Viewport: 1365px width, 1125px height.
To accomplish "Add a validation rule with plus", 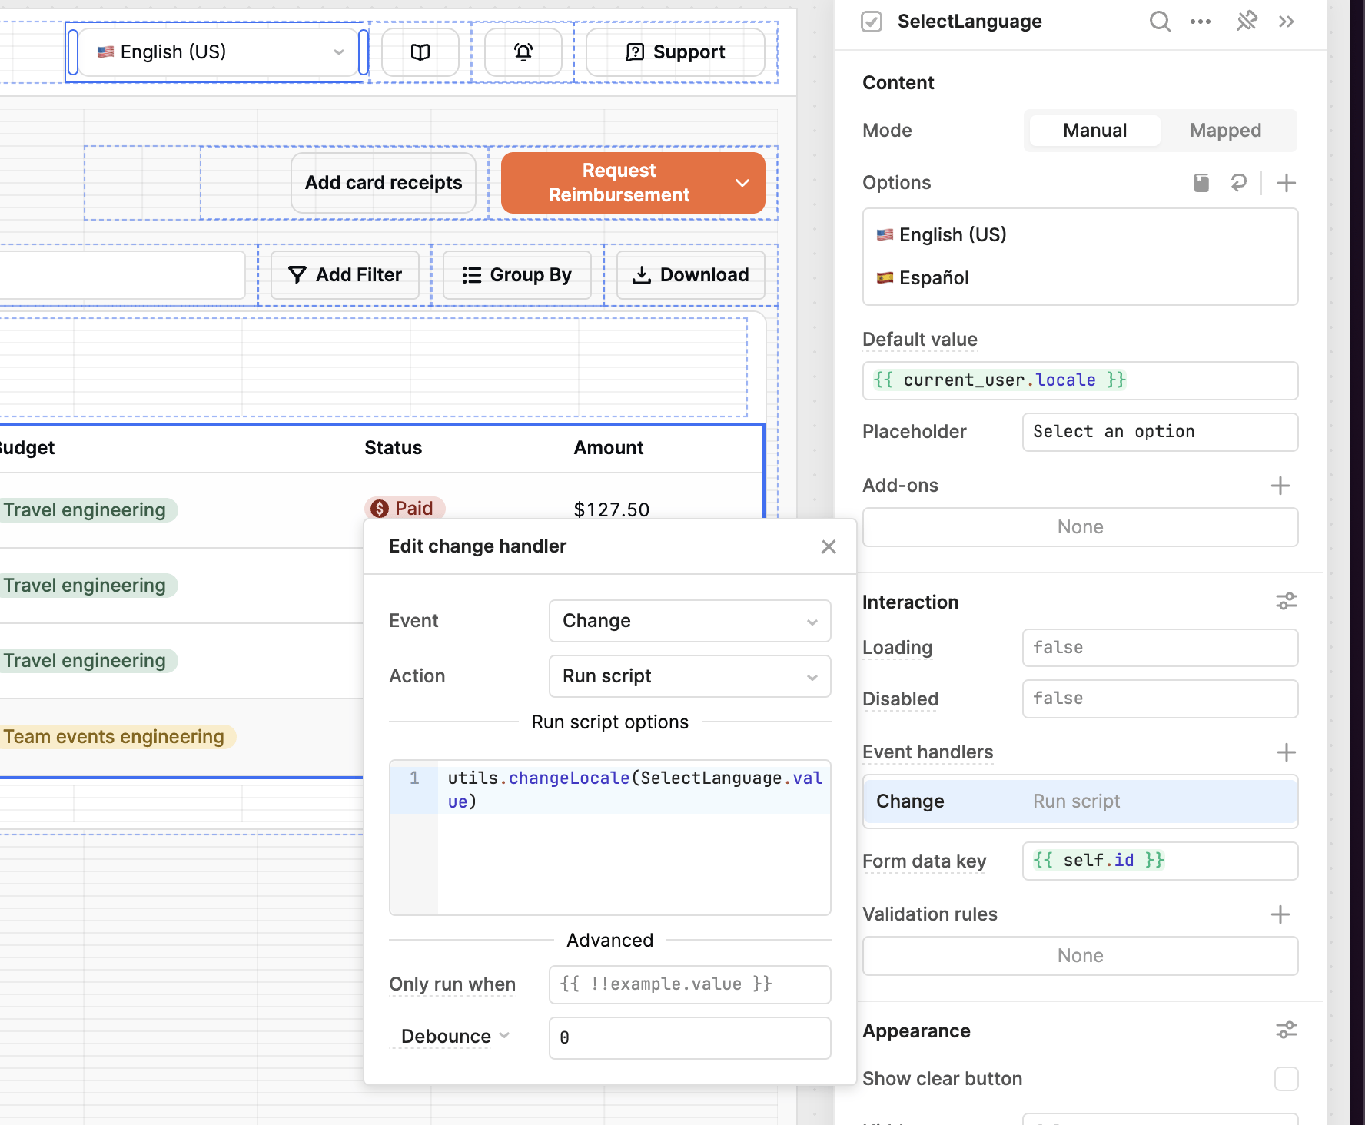I will click(1280, 914).
